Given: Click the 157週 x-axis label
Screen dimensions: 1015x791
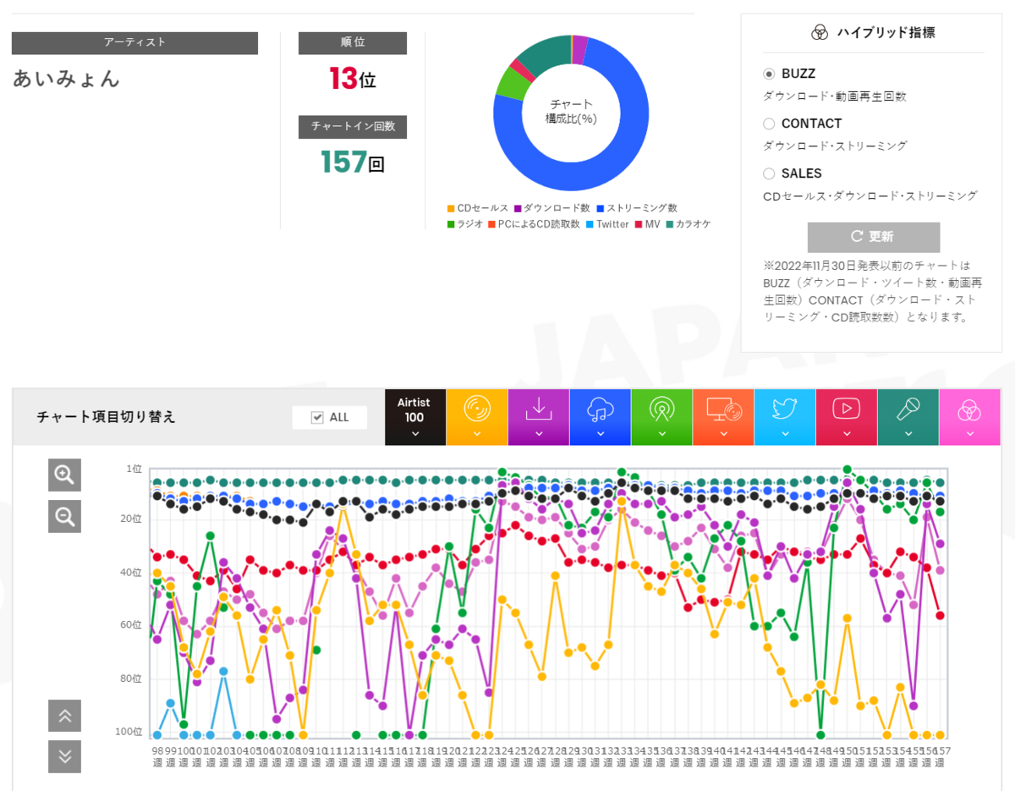Looking at the screenshot, I should coord(940,755).
